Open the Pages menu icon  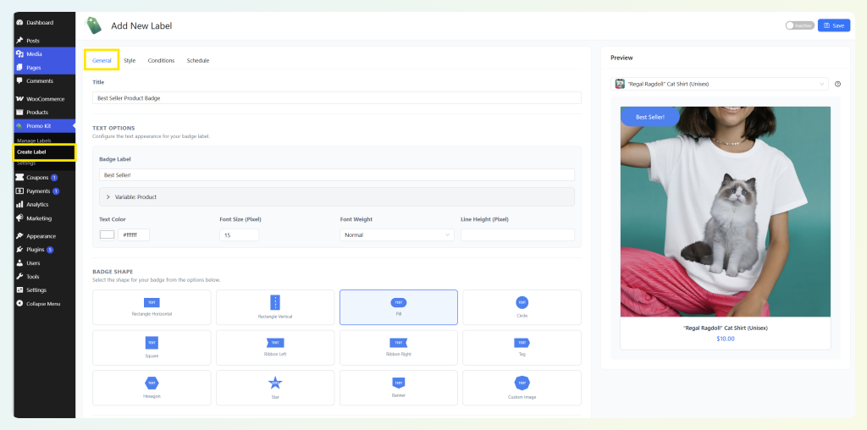tap(20, 68)
